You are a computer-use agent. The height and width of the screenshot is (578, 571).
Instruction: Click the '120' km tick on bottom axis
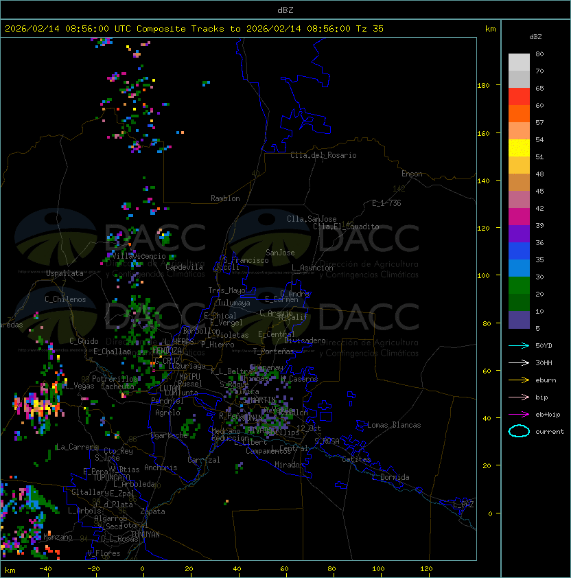pyautogui.click(x=426, y=569)
